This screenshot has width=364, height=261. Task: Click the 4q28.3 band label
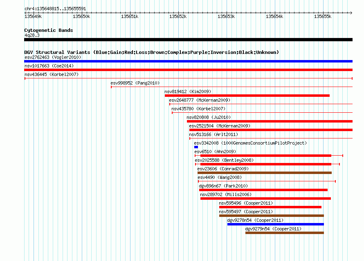(x=32, y=35)
